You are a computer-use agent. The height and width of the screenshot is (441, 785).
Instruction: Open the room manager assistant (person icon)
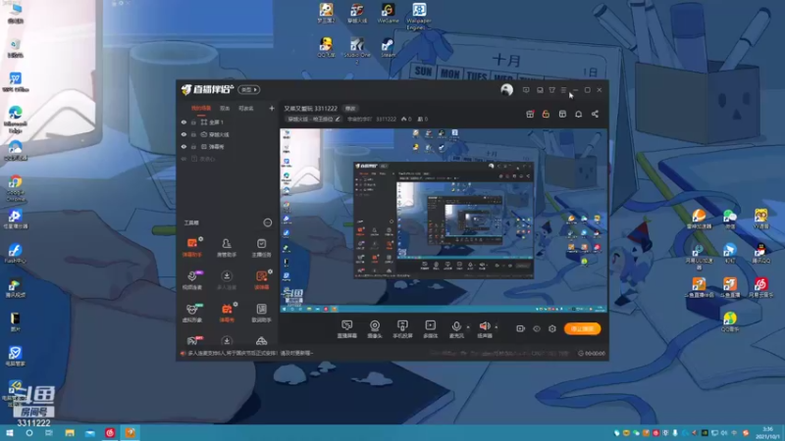tap(227, 247)
